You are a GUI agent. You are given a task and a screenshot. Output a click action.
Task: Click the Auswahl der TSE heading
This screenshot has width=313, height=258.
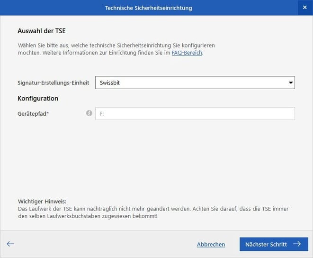41,31
